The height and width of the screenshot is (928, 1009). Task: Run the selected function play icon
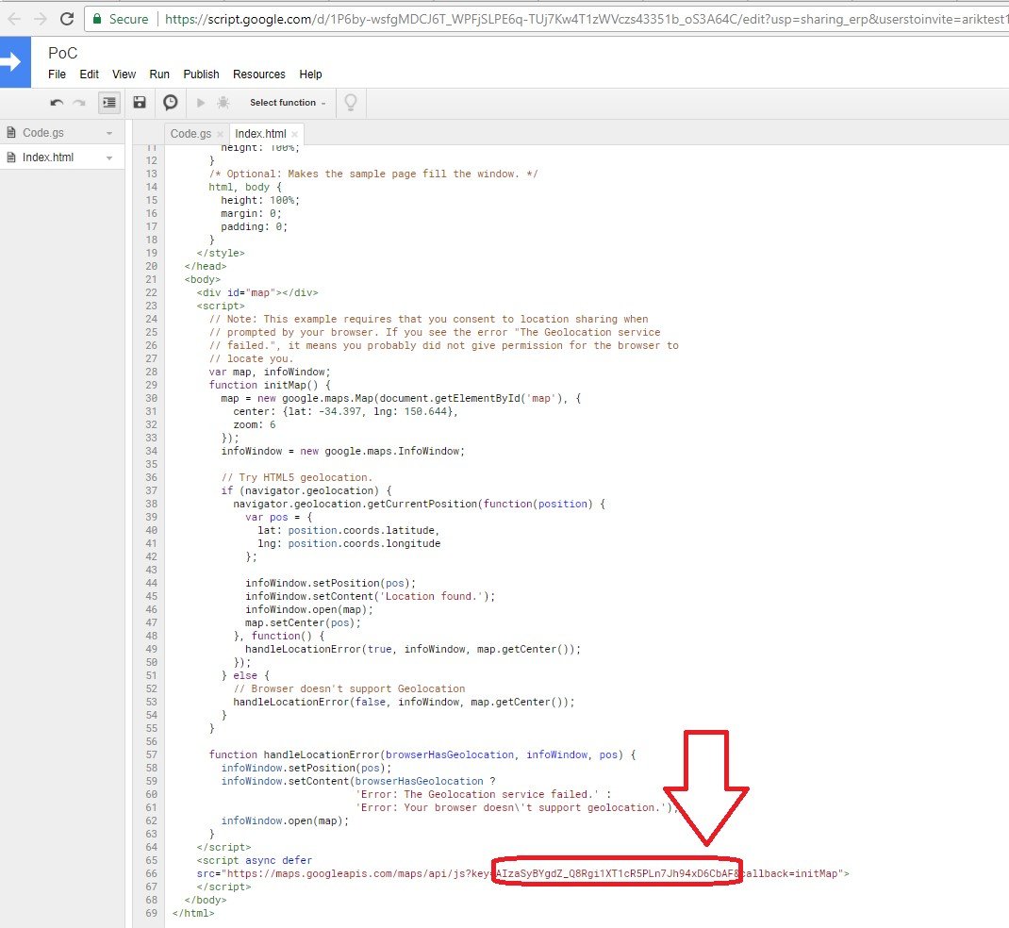click(x=201, y=102)
